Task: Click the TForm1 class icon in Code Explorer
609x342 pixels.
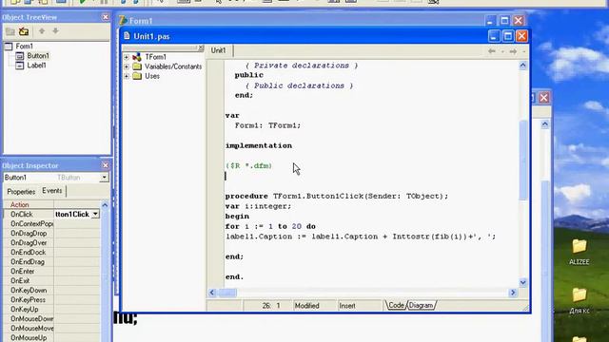Action: [137, 57]
